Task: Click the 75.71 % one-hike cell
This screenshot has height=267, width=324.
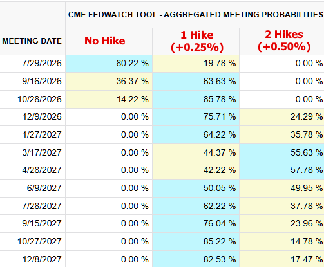Action: pos(196,117)
